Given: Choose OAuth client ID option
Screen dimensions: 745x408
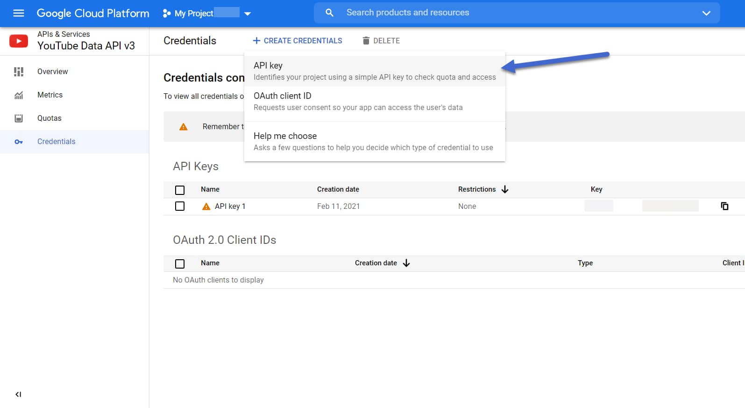Looking at the screenshot, I should [x=375, y=101].
